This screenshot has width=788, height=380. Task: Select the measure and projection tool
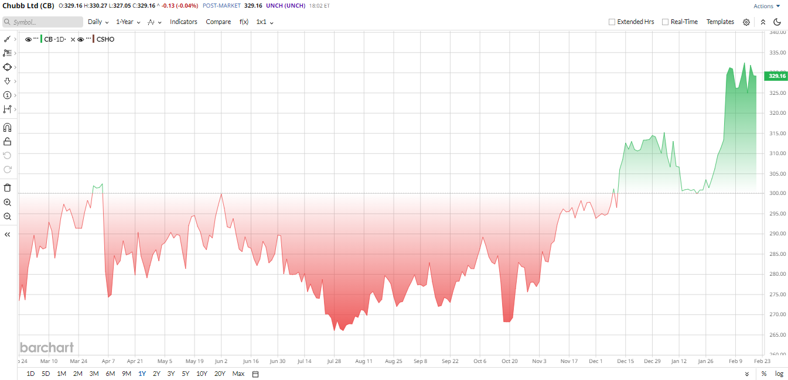(7, 109)
